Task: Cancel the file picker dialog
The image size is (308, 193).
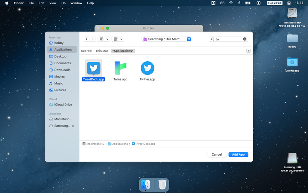Action: [217, 154]
